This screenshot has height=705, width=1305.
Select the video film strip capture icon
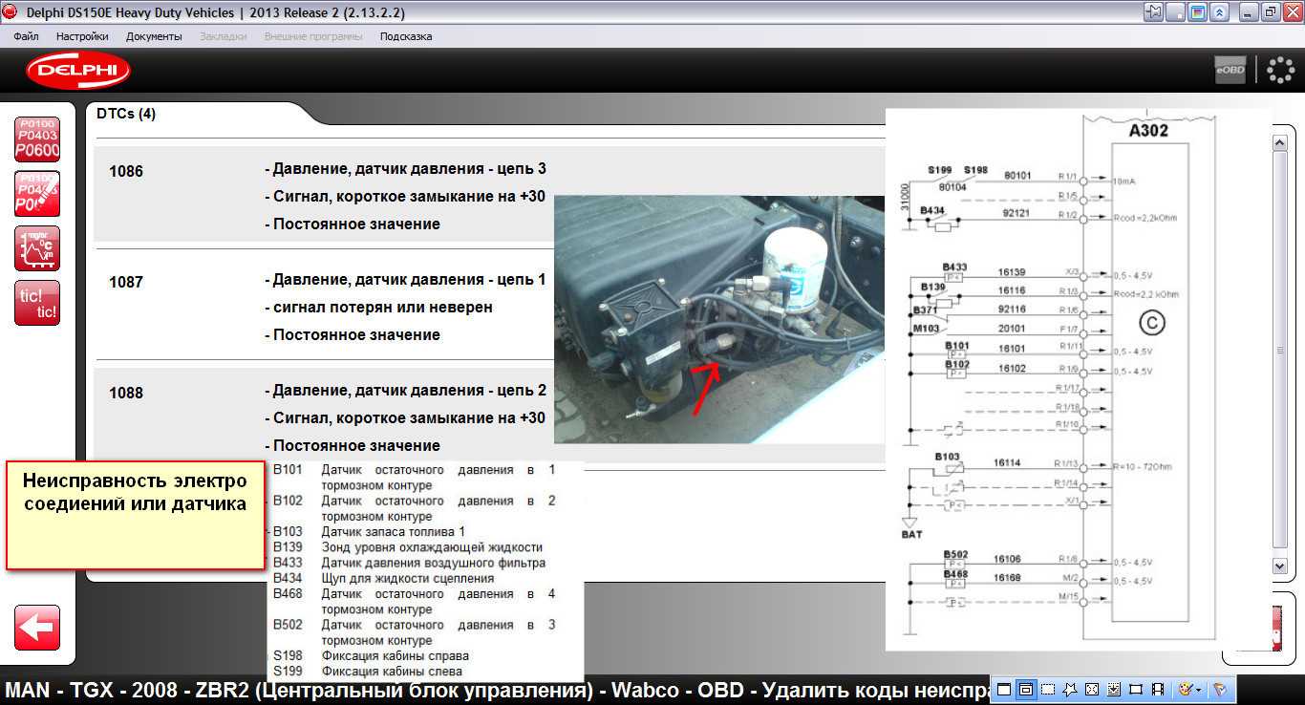tap(1158, 689)
